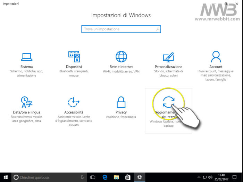Click the Sistema label
This screenshot has height=182, width=243.
coord(27,67)
